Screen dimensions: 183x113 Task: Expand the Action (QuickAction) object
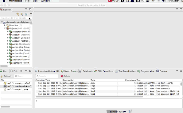(x=8, y=44)
